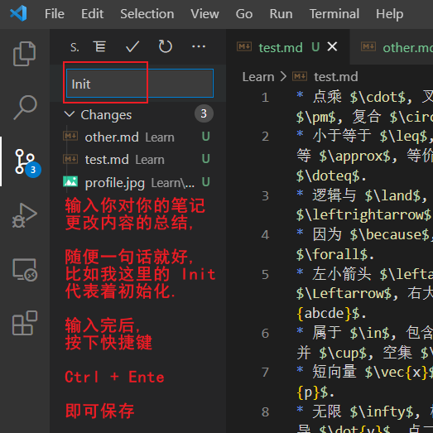Image resolution: width=433 pixels, height=433 pixels.
Task: Click the markdown icon beside other.md change
Action: point(70,136)
